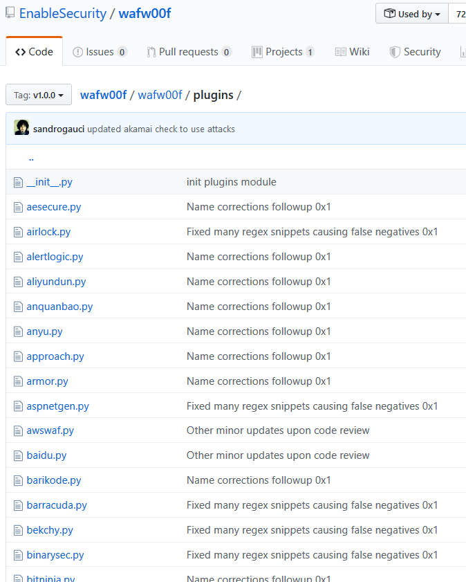Expand the Used by dropdown

click(x=412, y=14)
